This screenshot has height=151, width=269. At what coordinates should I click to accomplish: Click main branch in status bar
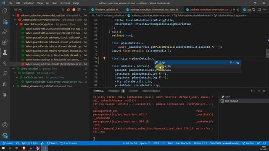pyautogui.click(x=8, y=143)
